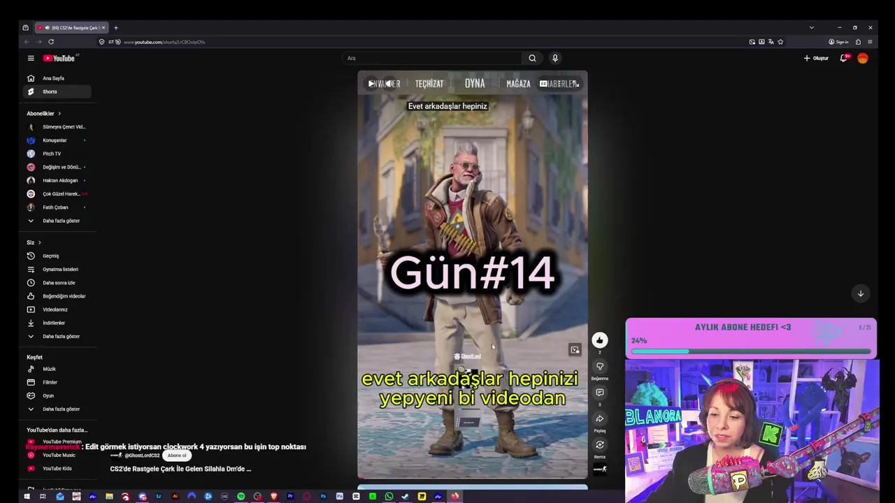Open the account avatar menu
This screenshot has width=895, height=503.
pyautogui.click(x=863, y=58)
